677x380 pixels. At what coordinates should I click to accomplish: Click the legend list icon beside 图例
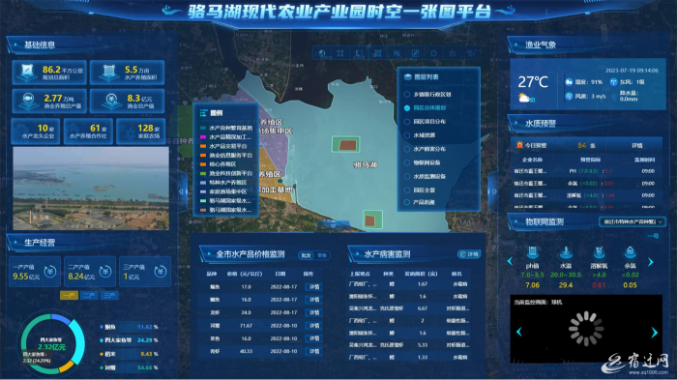click(203, 113)
